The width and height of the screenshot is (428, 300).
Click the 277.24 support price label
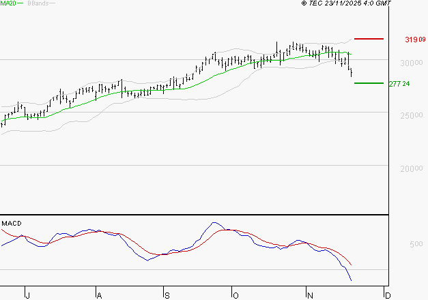click(x=399, y=84)
